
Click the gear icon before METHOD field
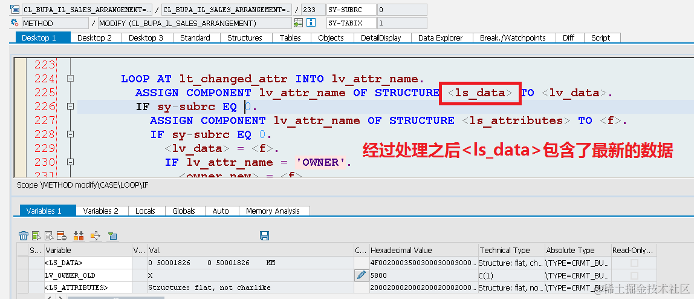pyautogui.click(x=15, y=23)
